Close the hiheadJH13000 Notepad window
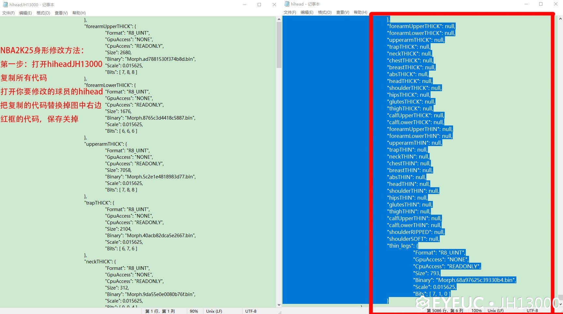This screenshot has width=563, height=314. click(x=274, y=5)
